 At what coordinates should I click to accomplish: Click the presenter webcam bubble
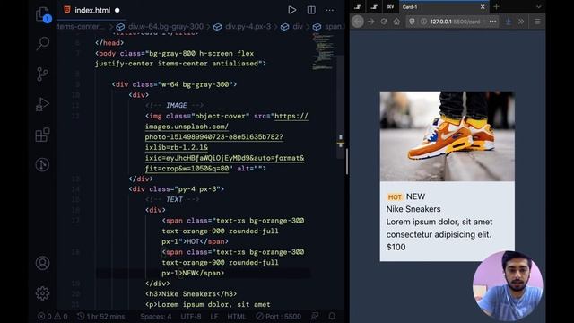[508, 285]
